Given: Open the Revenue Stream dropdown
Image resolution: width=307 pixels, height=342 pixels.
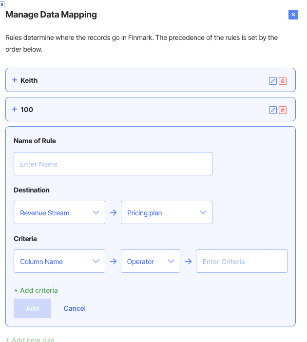Looking at the screenshot, I should [x=59, y=213].
